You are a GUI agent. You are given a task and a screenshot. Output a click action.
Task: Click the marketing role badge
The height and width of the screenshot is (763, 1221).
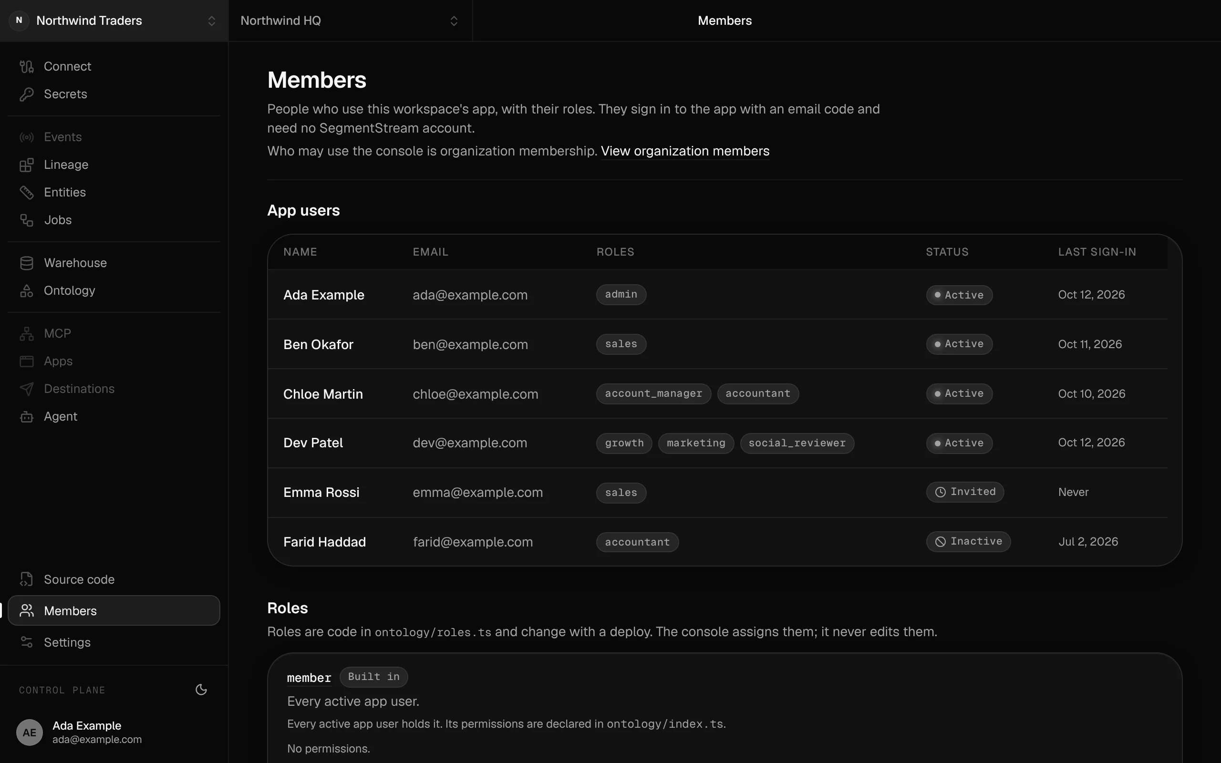point(696,443)
